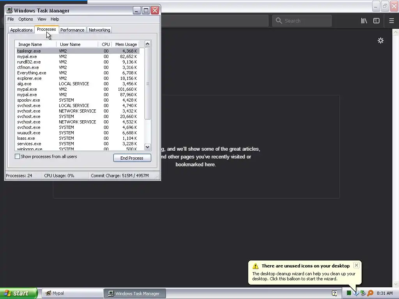The width and height of the screenshot is (399, 299).
Task: Click the process list scrollbar thumb
Action: 148,83
